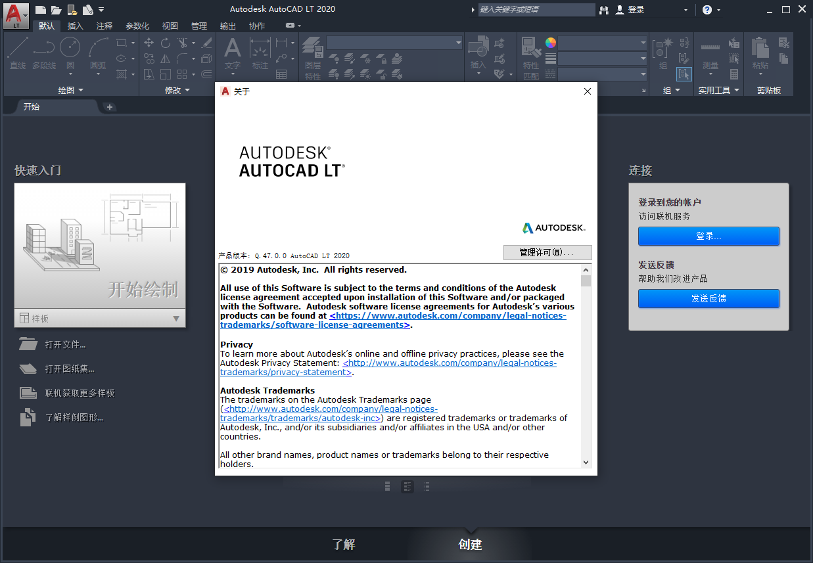Click the Measure ruler icon
The image size is (813, 563).
[x=710, y=47]
